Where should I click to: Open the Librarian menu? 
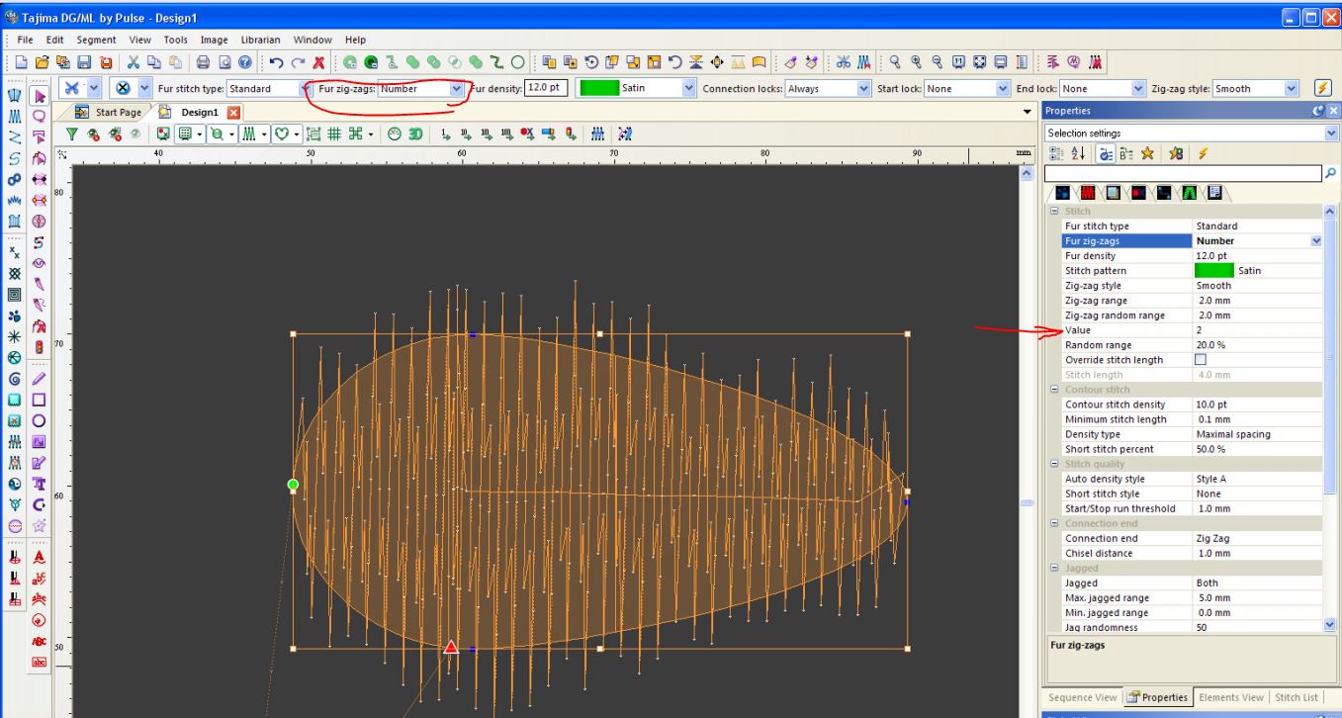click(260, 40)
